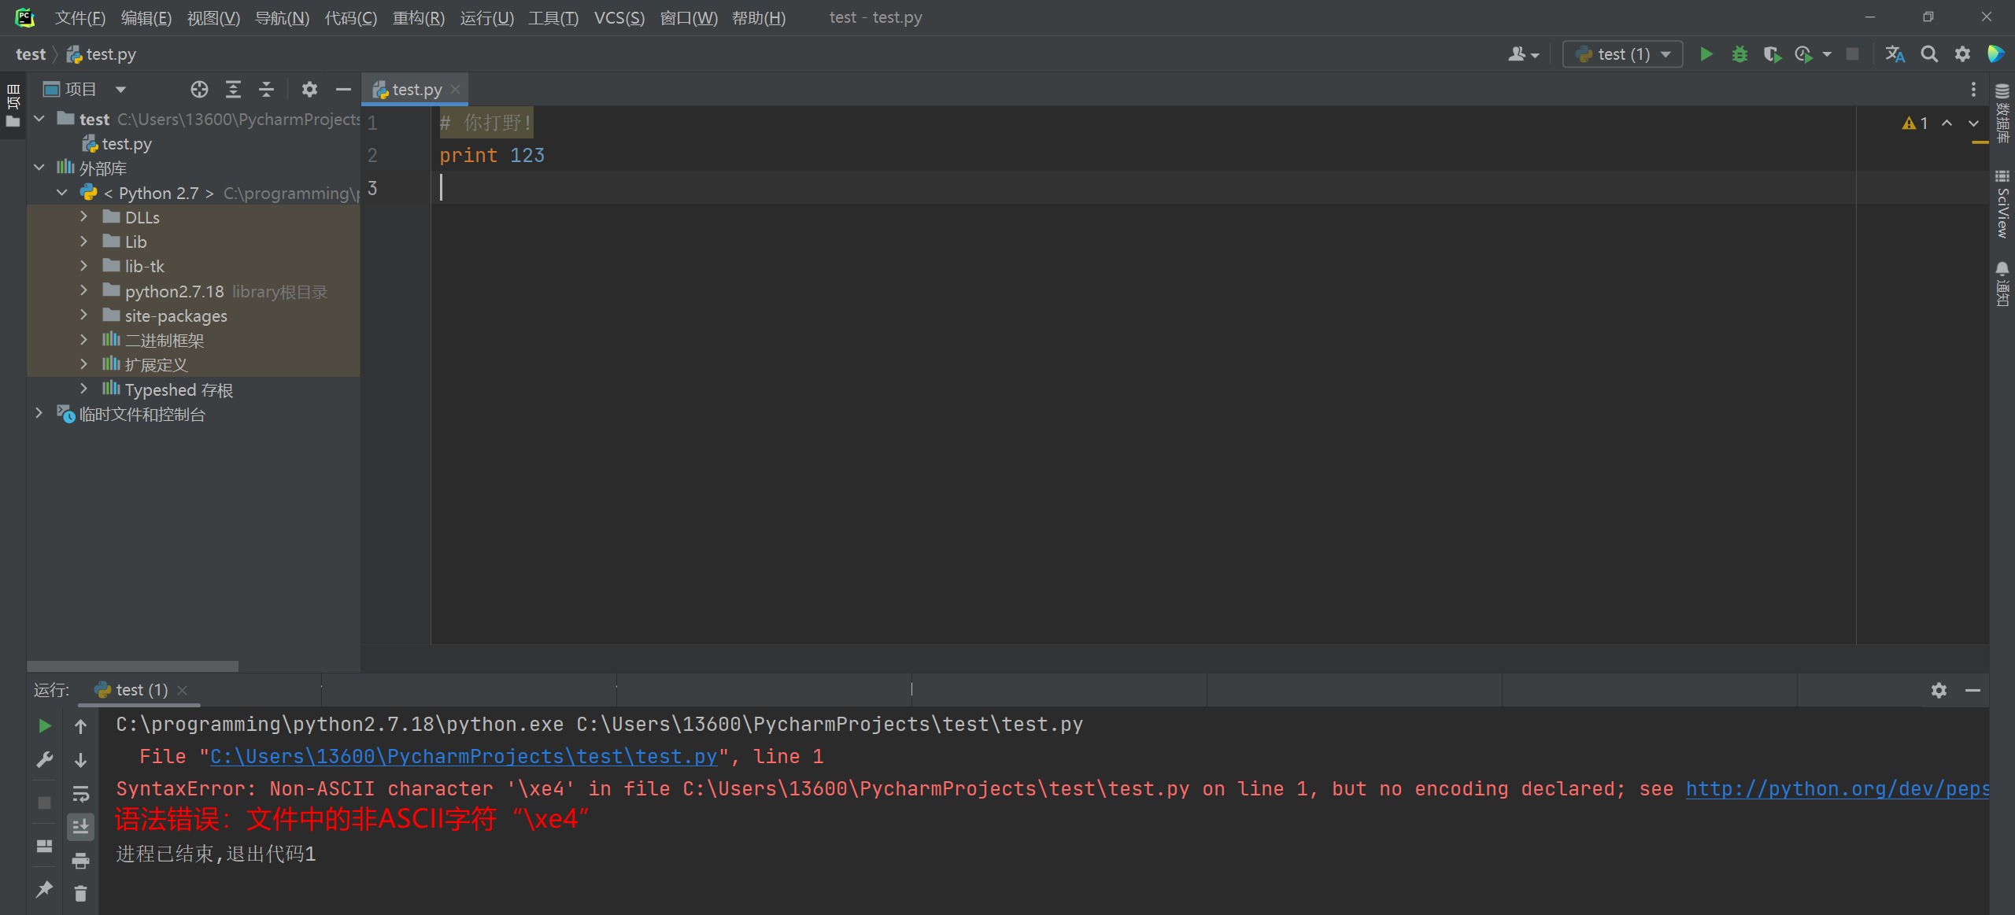Screen dimensions: 2015x915
Task: Expand 临时文件和控制台 node
Action: click(39, 413)
